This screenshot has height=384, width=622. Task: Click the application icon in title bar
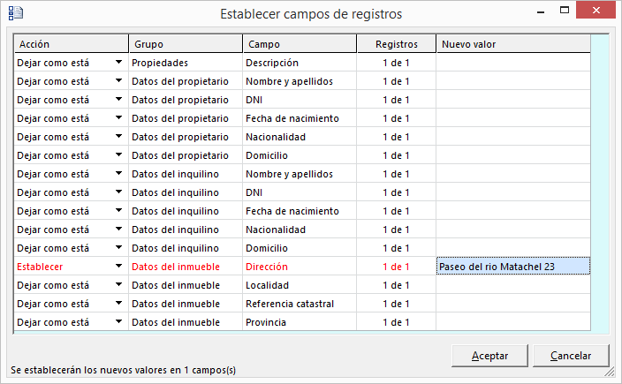click(x=15, y=13)
